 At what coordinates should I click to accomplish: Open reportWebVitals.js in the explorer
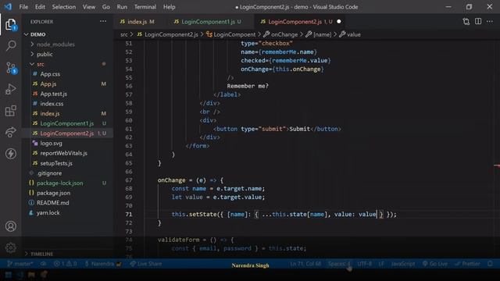(x=63, y=153)
